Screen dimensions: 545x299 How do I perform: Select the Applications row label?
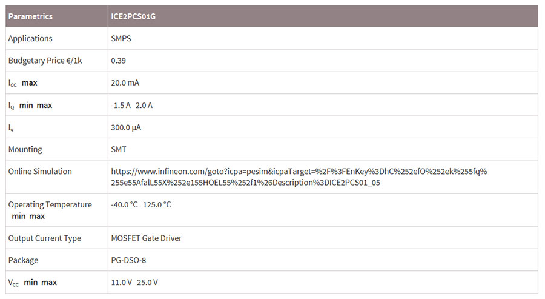click(30, 38)
